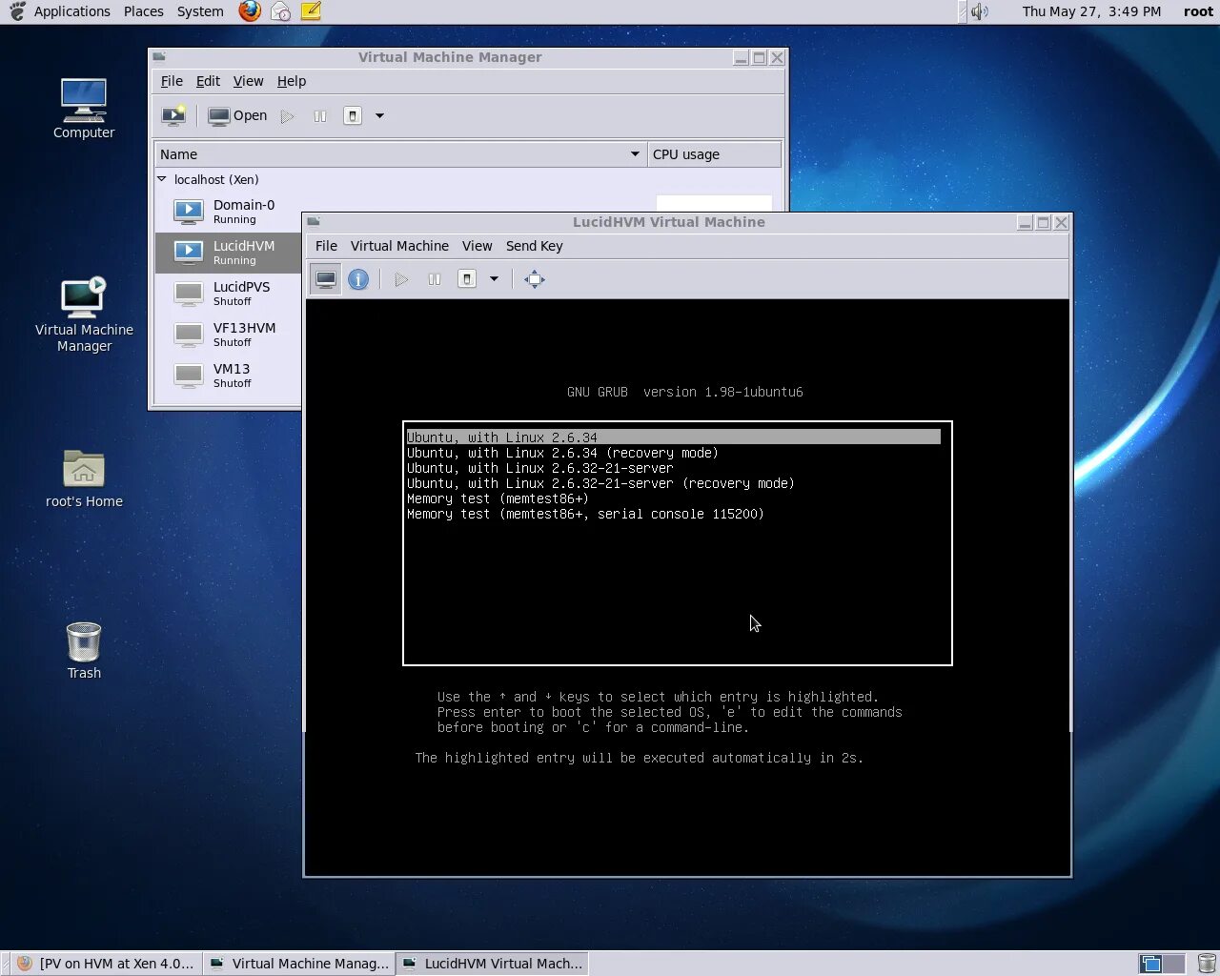Open shutdown options dropdown in Manager toolbar
Screen dimensions: 1220x976
(379, 116)
